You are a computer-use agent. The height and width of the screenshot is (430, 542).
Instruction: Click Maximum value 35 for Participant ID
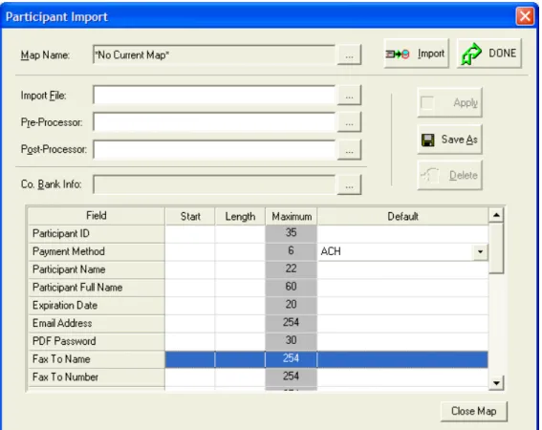292,234
